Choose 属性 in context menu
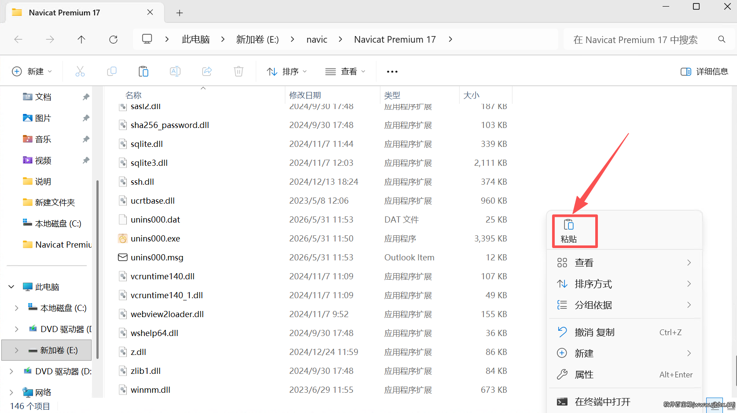Viewport: 737px width, 413px height. coord(624,374)
